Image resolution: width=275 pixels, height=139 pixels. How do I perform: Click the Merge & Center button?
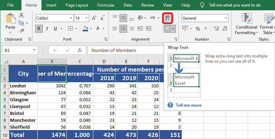[x=167, y=29]
